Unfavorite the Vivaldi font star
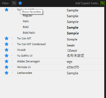106x98 pixels. coord(7,50)
